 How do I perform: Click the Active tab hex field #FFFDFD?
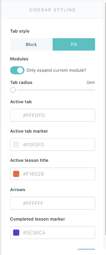coord(53,115)
